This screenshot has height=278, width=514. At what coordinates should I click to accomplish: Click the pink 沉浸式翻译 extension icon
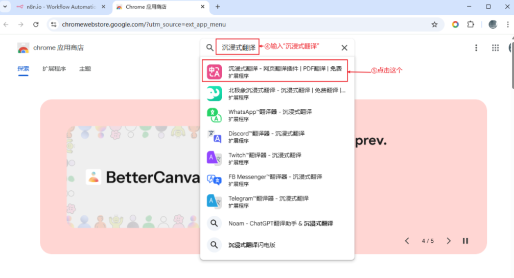[214, 72]
